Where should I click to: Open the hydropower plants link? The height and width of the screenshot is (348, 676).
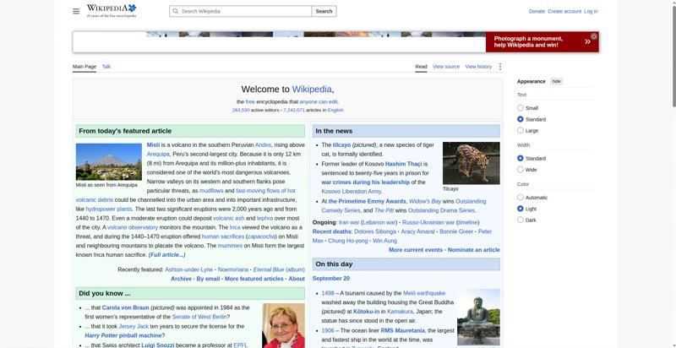(109, 209)
